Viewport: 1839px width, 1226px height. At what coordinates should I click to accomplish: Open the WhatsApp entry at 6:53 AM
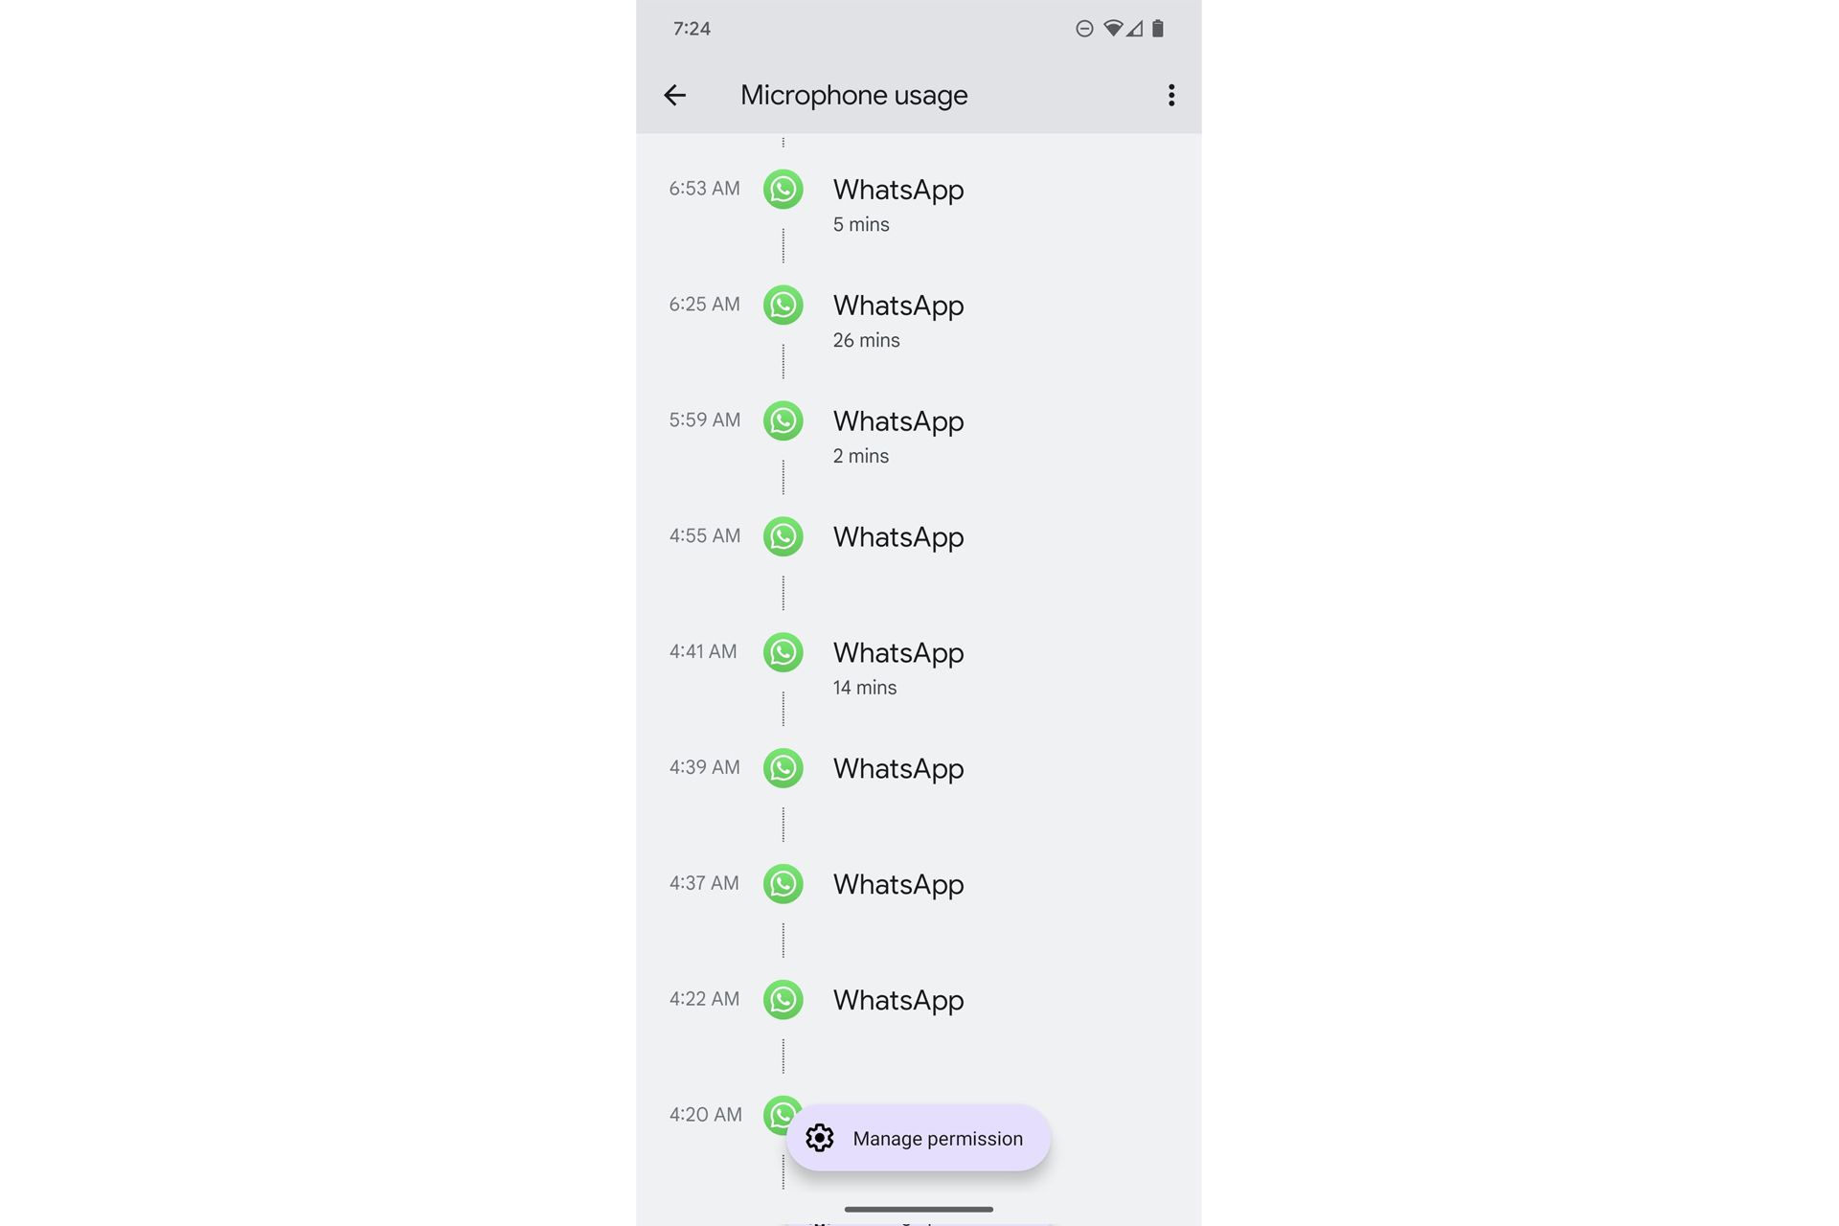click(x=783, y=189)
